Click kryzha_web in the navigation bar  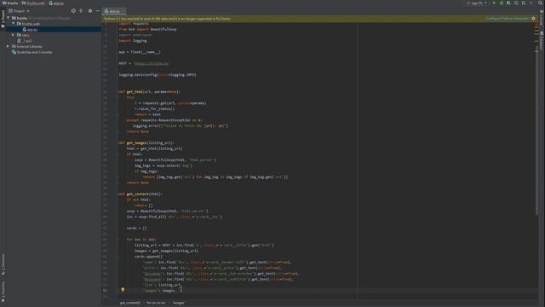[33, 3]
